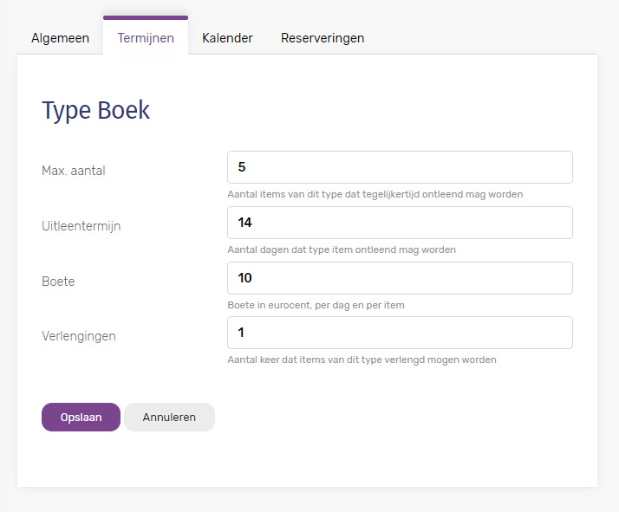
Task: Click the Boete field showing 10
Action: 400,278
